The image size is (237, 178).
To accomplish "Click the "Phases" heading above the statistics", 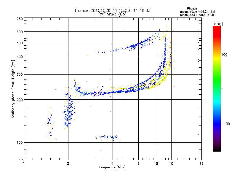I will pyautogui.click(x=192, y=9).
